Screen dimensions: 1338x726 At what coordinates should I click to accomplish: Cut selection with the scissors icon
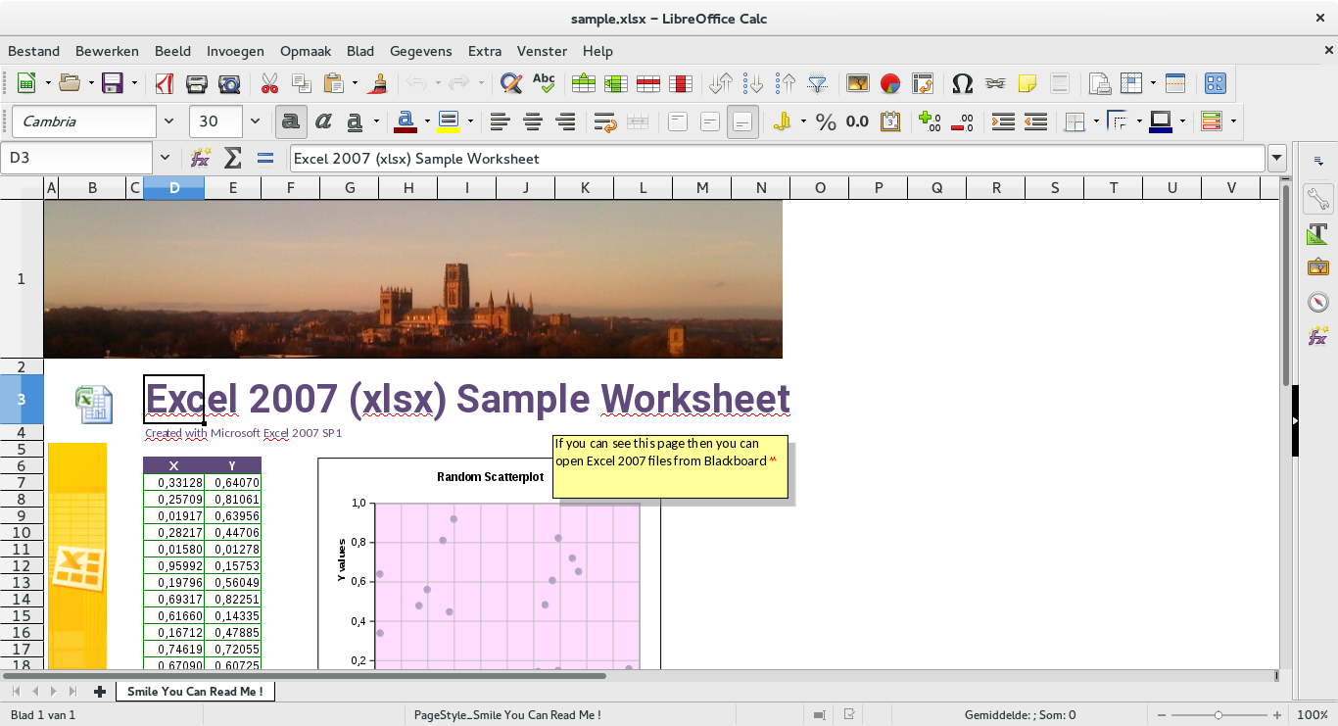coord(269,83)
